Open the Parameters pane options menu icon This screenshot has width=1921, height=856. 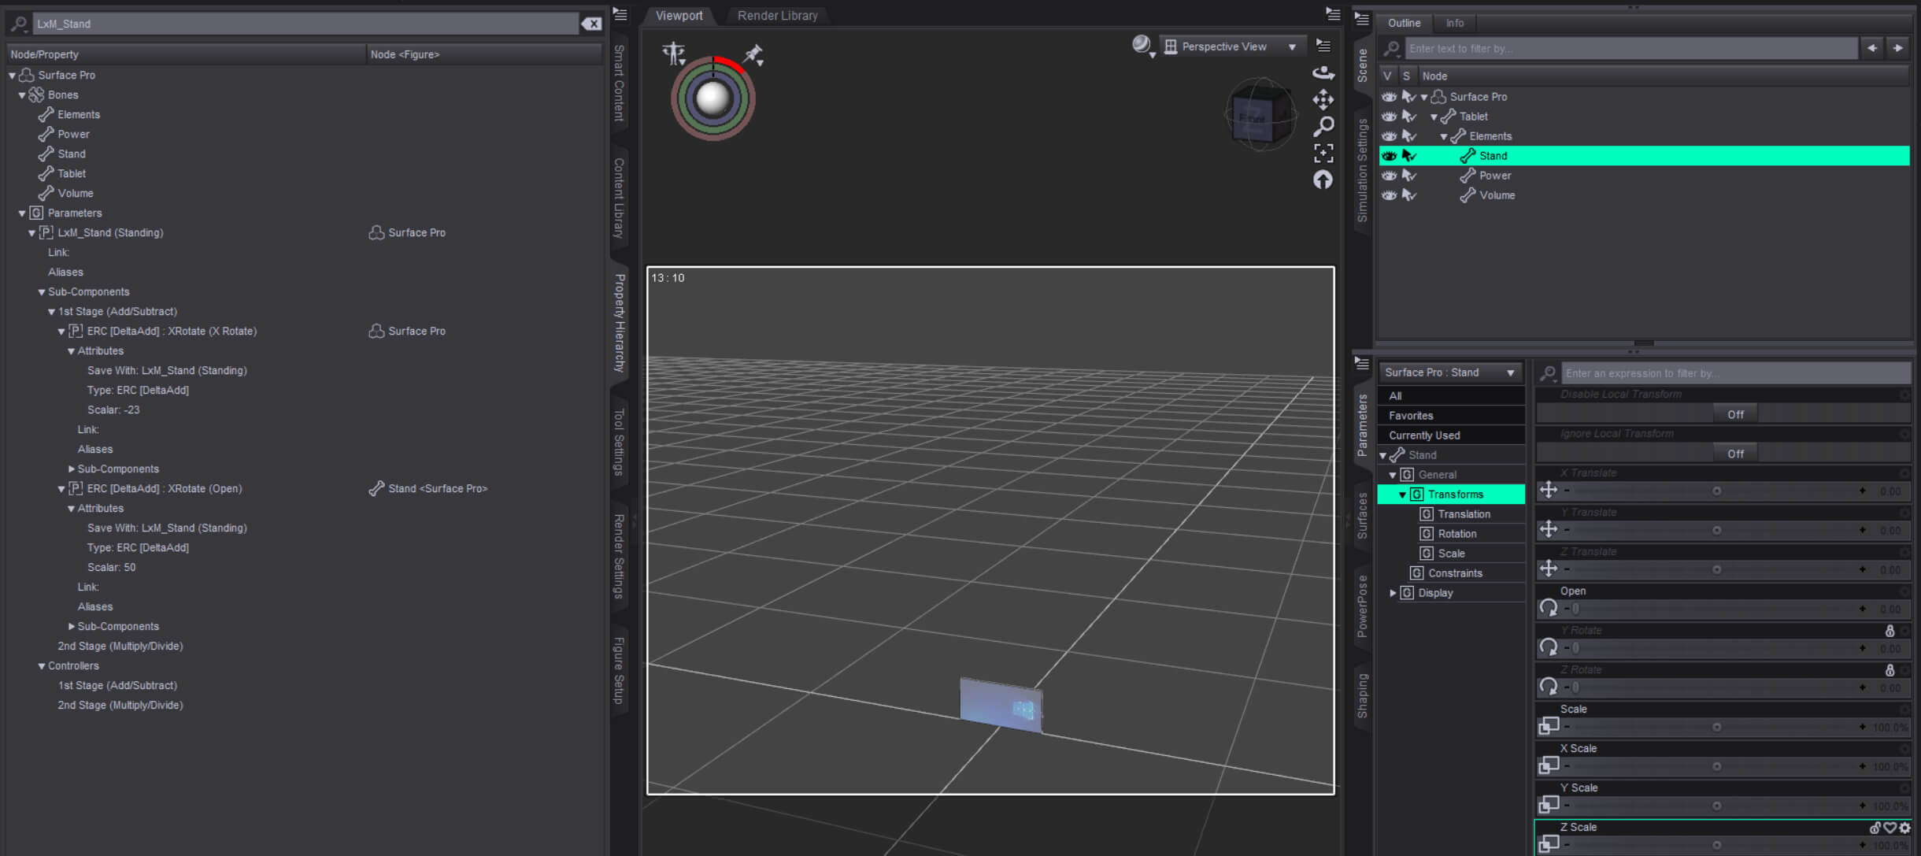pos(1362,363)
